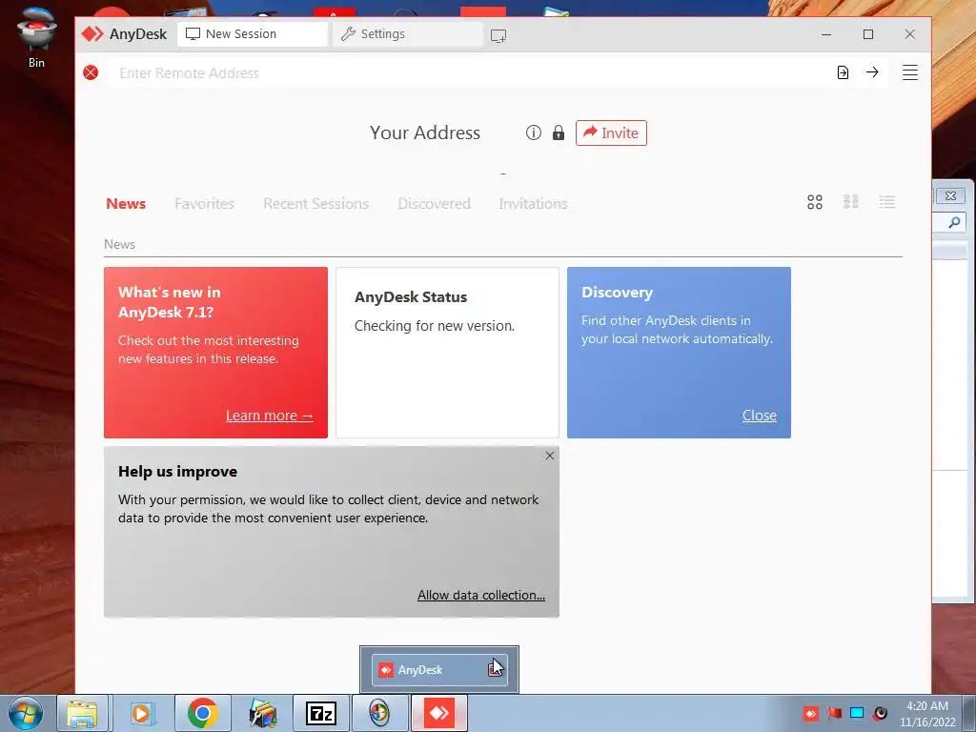Click the What's new in AnyDesk 7.1 card
976x732 pixels.
216,353
